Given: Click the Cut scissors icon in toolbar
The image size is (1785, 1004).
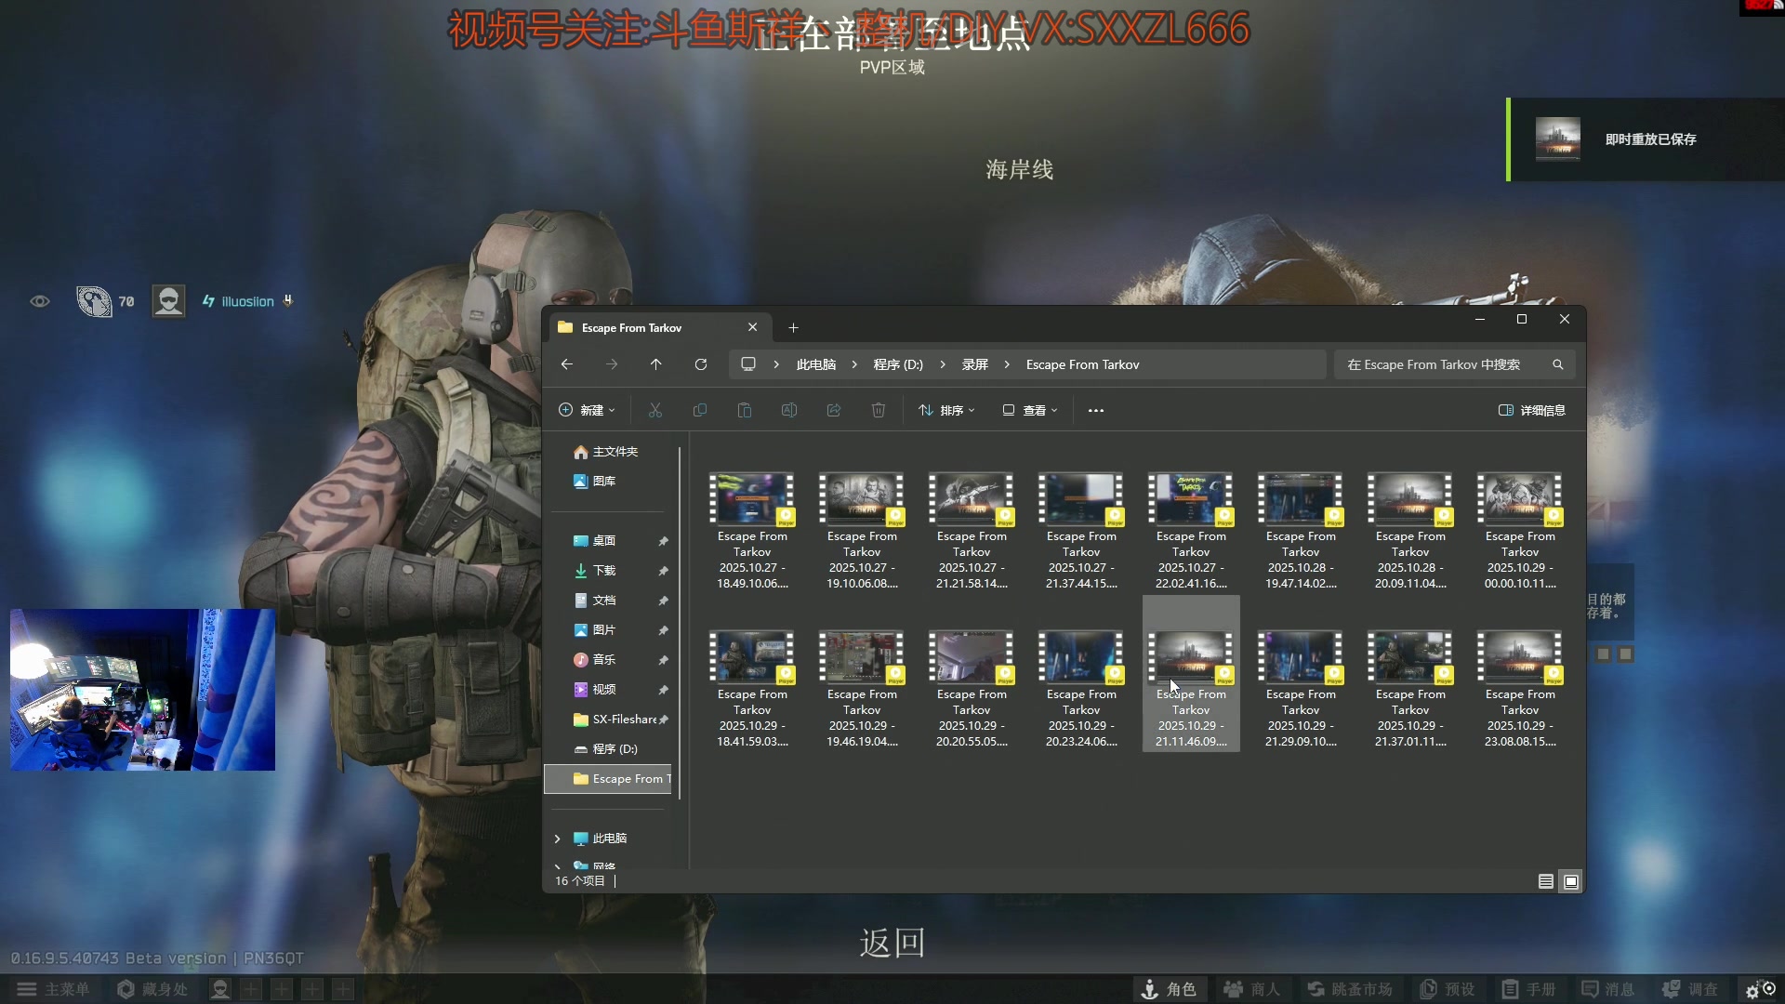Looking at the screenshot, I should tap(655, 410).
